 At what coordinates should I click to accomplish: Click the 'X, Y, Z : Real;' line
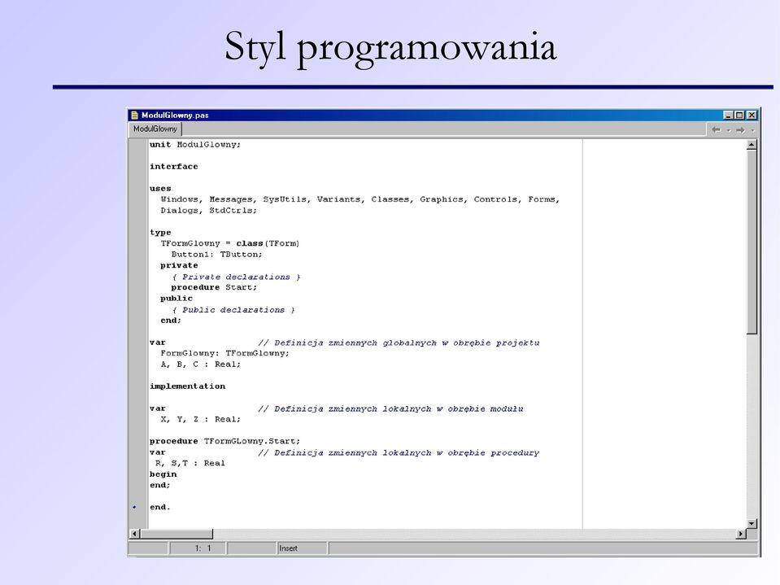coord(200,419)
